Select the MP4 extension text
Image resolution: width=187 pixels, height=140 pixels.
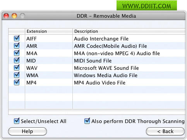pos(31,83)
